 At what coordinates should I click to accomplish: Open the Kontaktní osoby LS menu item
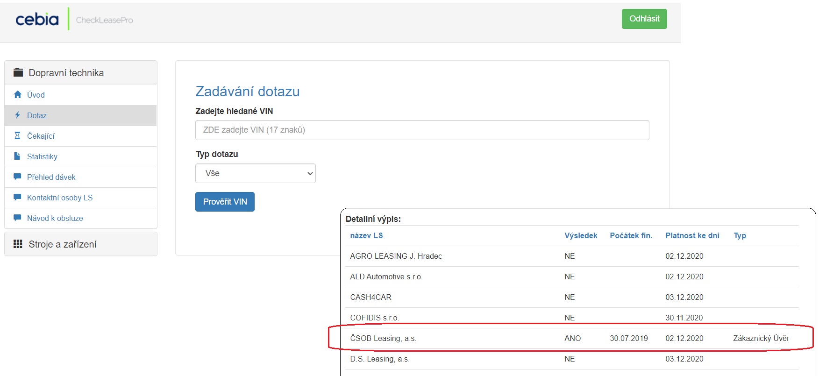[81, 198]
